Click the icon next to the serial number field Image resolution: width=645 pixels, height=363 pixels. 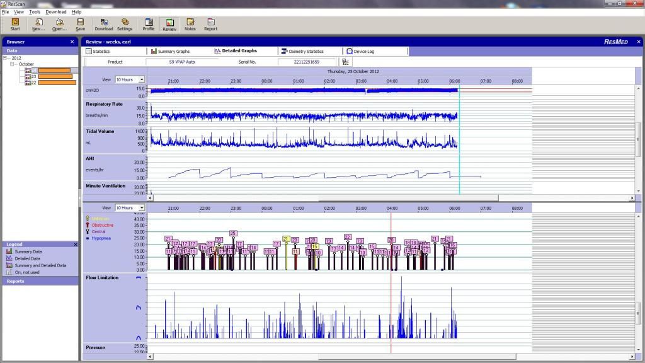[346, 62]
